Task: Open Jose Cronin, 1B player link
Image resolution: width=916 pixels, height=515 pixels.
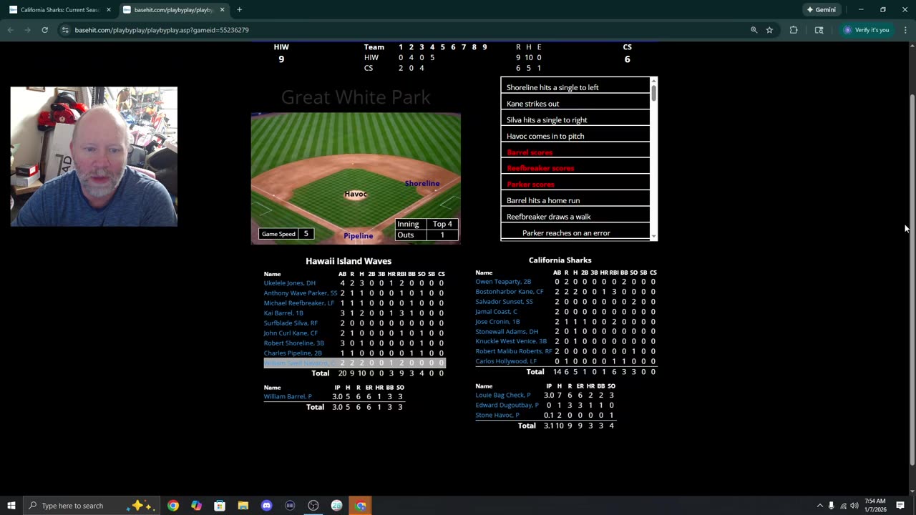Action: tap(497, 322)
